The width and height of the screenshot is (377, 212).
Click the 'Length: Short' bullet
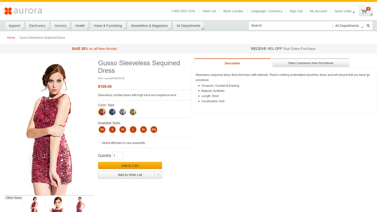(x=210, y=96)
